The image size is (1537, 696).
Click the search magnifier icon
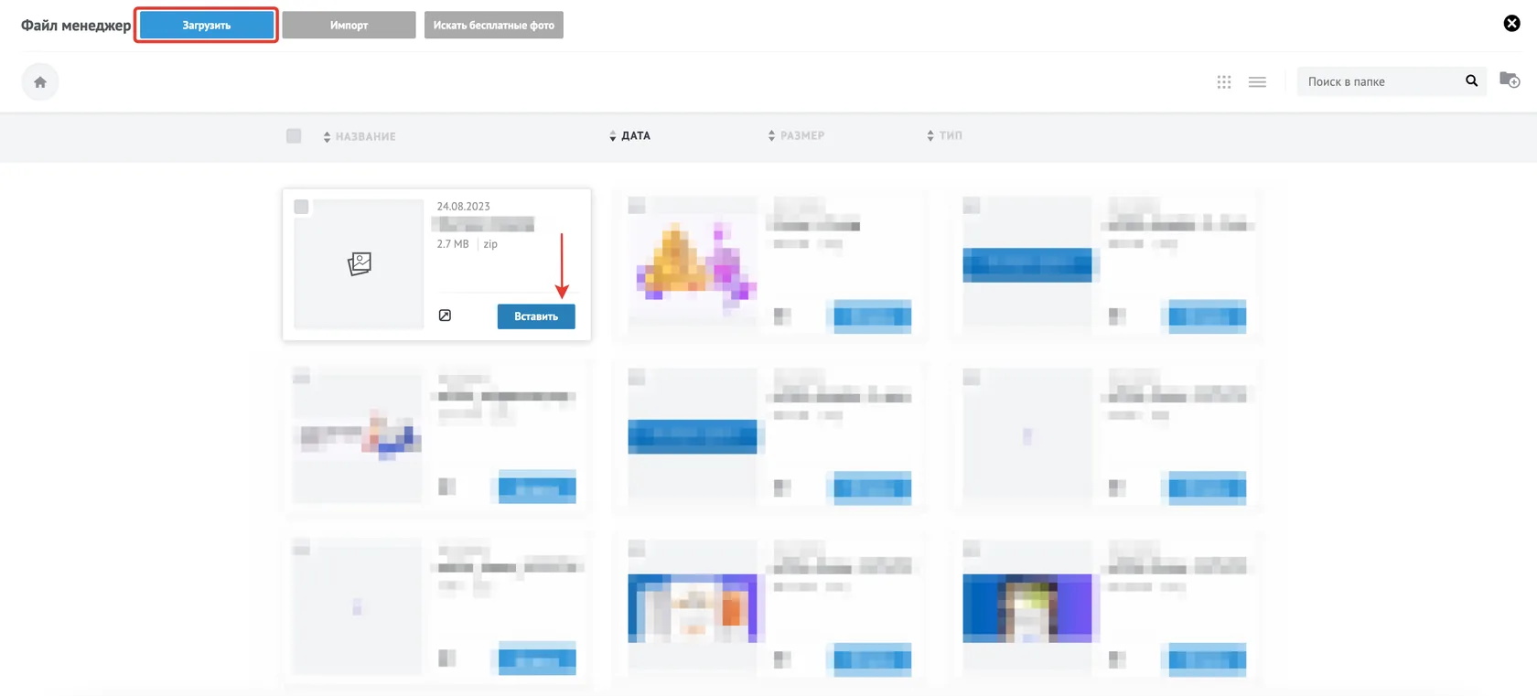[1471, 81]
